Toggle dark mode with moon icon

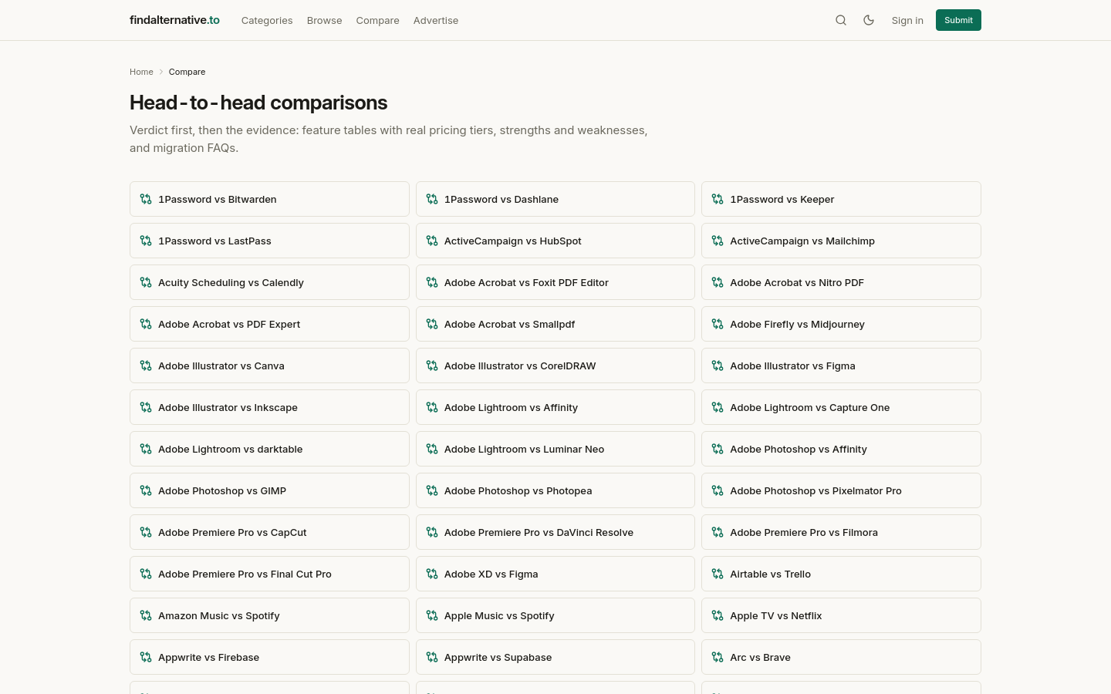869,20
